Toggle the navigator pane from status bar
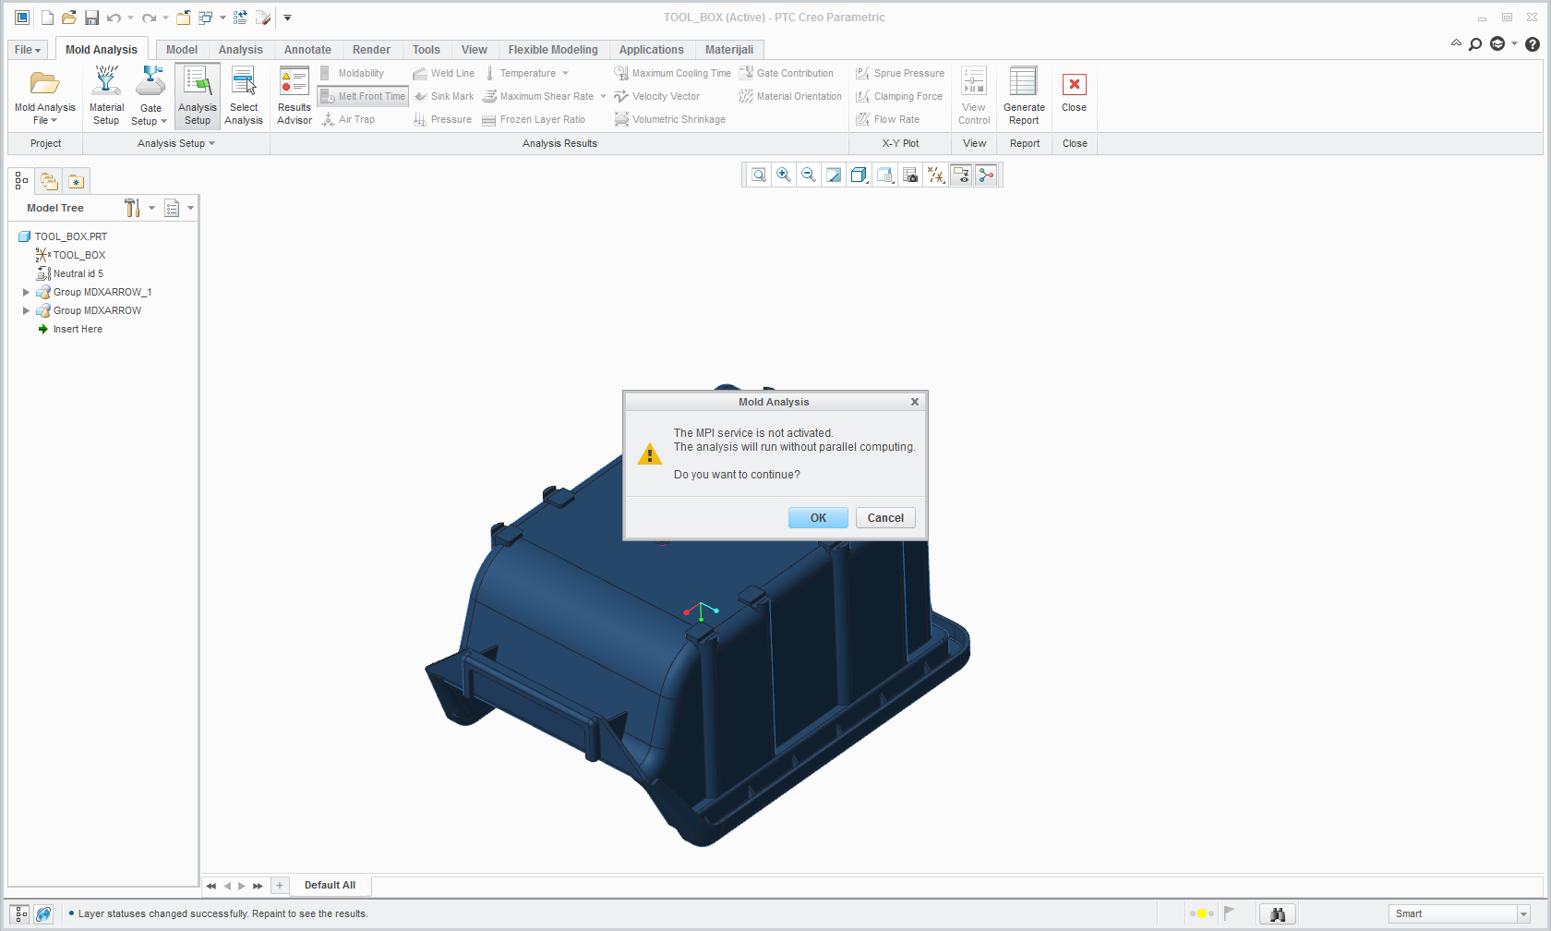Screen dimensions: 1551x931 [x=20, y=913]
